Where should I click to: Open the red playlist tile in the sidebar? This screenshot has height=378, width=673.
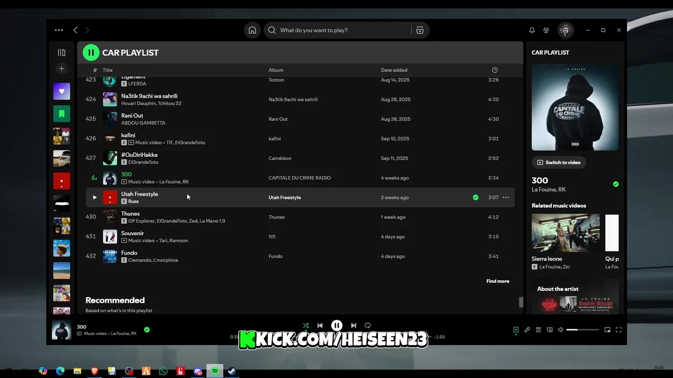[62, 181]
